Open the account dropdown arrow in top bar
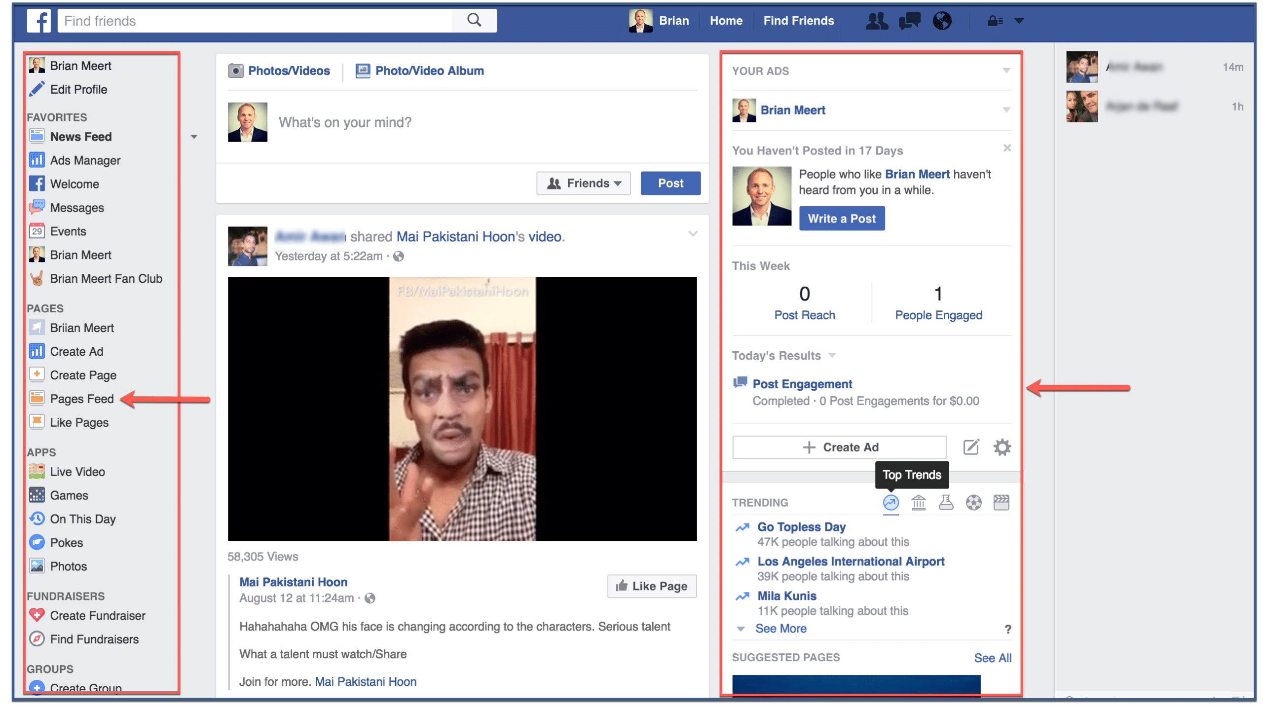The width and height of the screenshot is (1263, 708). coord(1019,21)
